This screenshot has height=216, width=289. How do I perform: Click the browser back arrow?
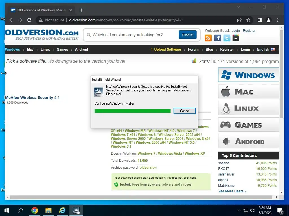click(11, 20)
